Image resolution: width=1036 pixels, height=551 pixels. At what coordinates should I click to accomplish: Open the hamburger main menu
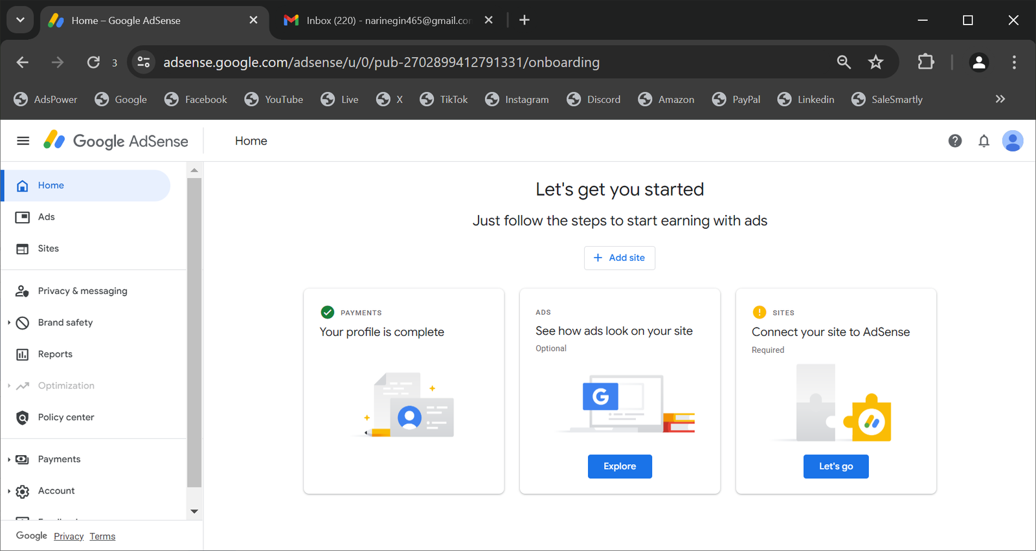23,141
